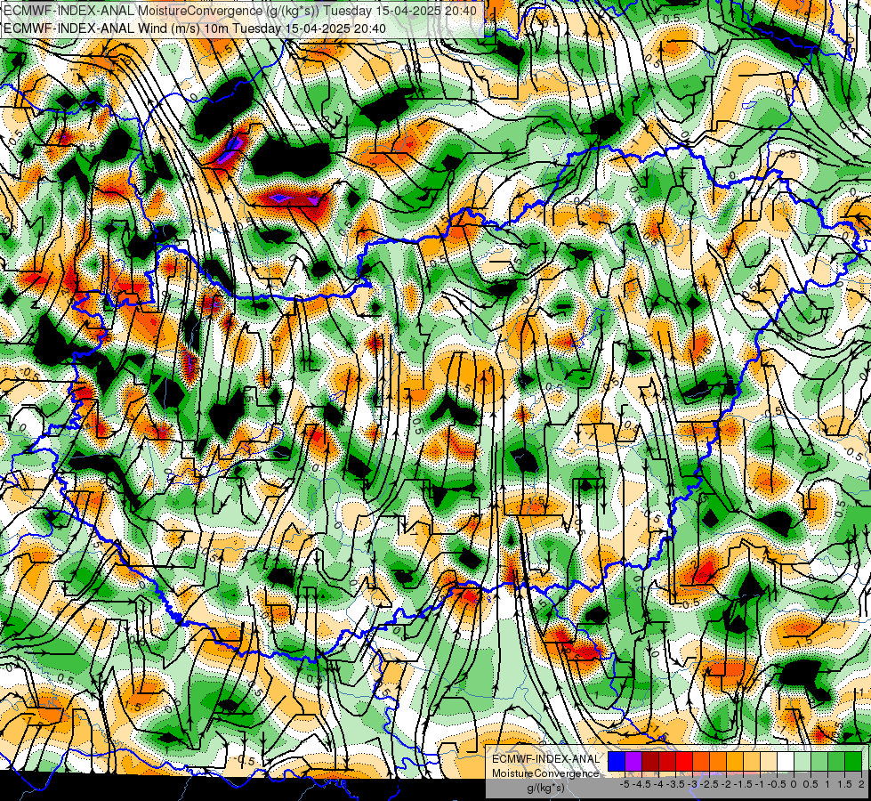871x801 pixels.
Task: Click the purple legend swatch between -5 and -4.5
Action: coord(633,761)
